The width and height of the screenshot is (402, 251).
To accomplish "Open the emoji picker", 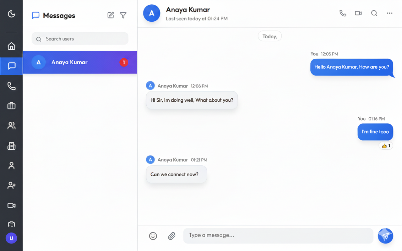I will coord(153,236).
